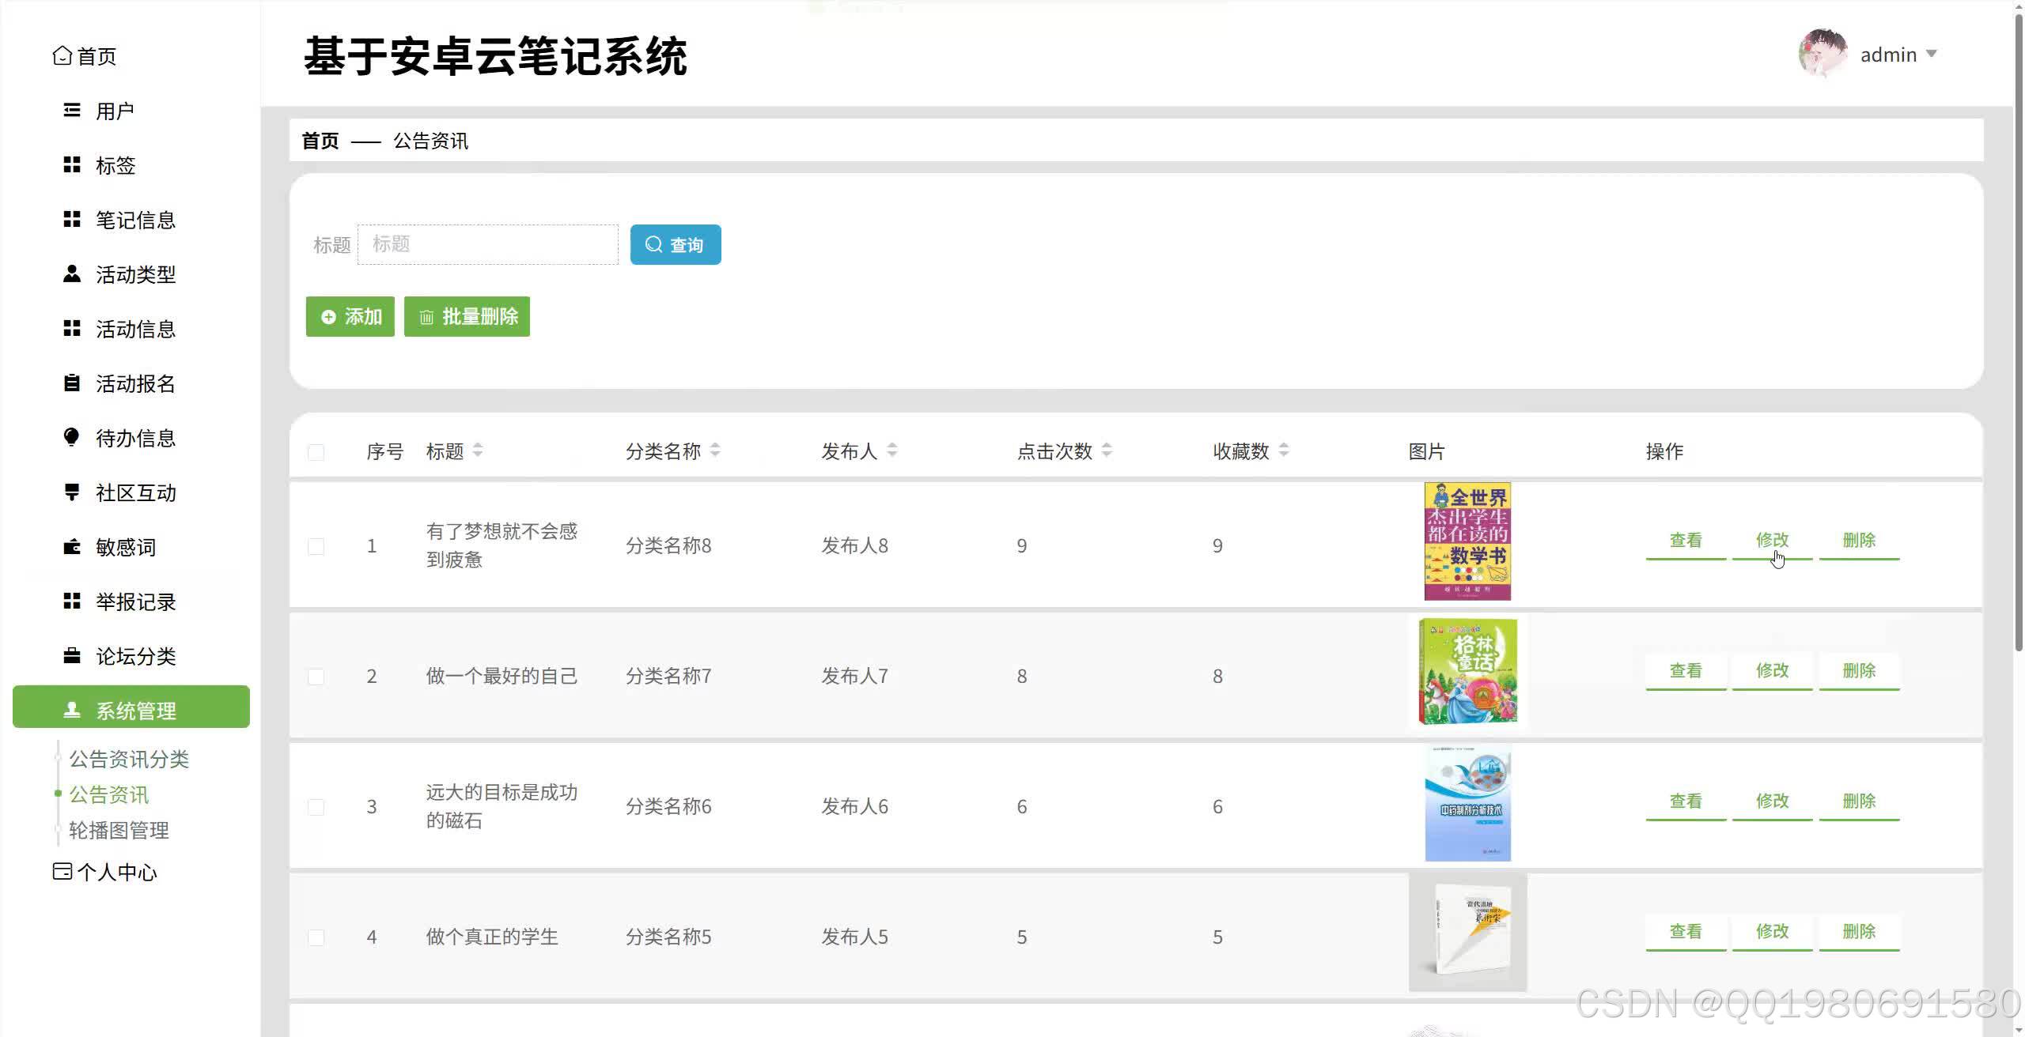Open the admin dropdown arrow
The image size is (2025, 1037).
click(x=1931, y=54)
